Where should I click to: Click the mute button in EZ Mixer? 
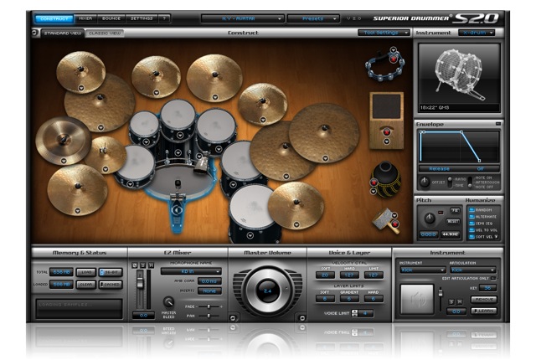(151, 265)
